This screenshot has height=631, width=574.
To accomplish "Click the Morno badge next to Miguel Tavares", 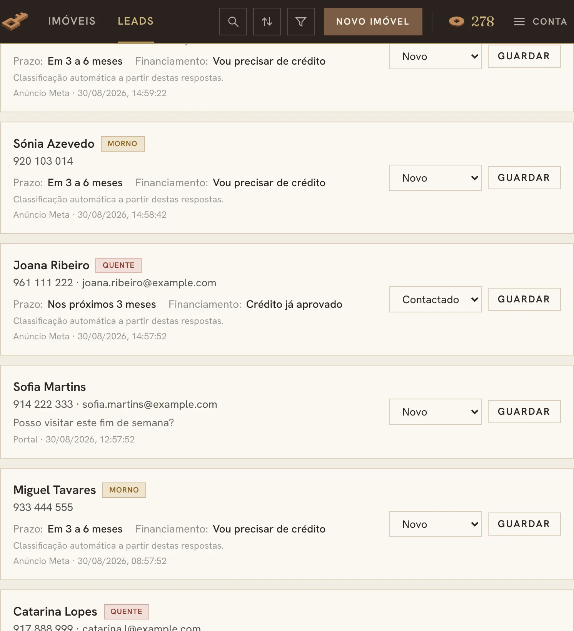I will (124, 490).
